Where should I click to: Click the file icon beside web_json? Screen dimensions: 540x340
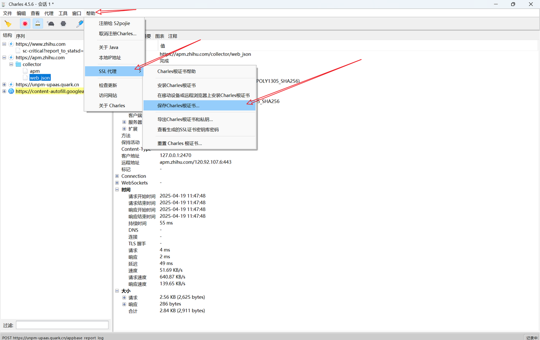(25, 78)
